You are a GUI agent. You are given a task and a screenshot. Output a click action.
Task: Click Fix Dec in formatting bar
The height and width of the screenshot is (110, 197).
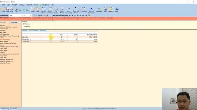pyautogui.click(x=40, y=16)
